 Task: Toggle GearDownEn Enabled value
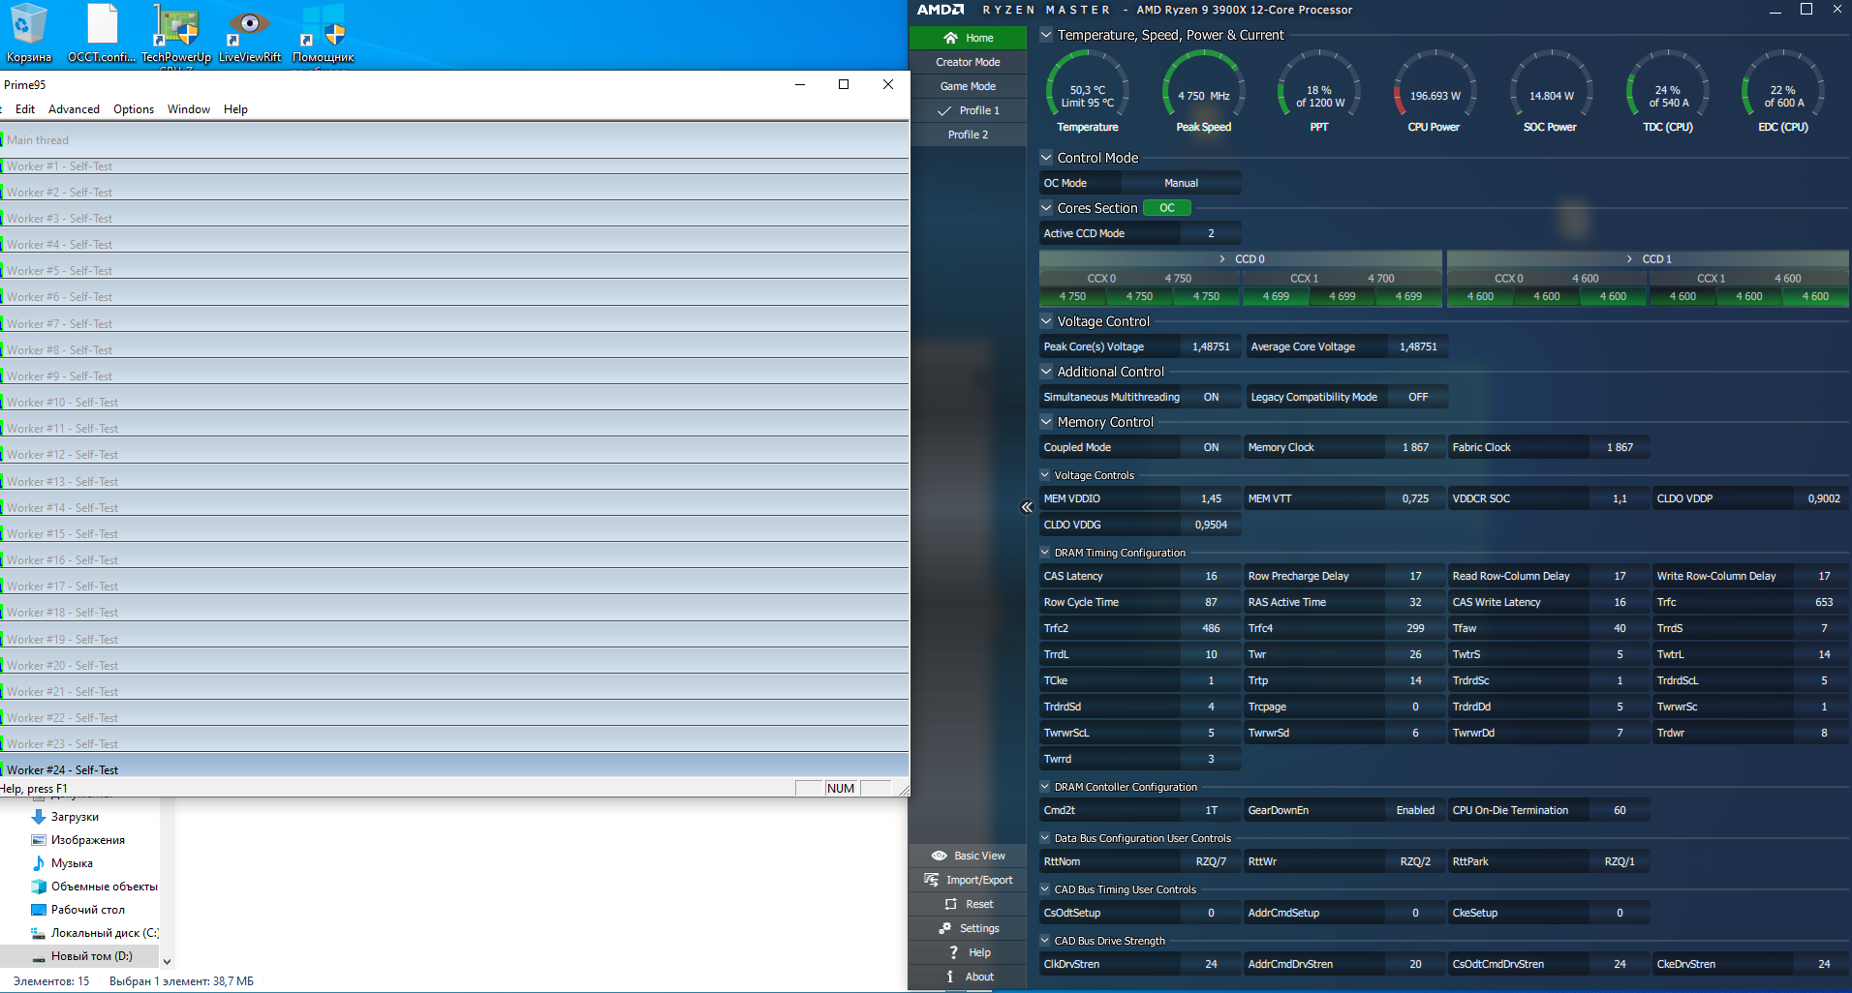1415,810
